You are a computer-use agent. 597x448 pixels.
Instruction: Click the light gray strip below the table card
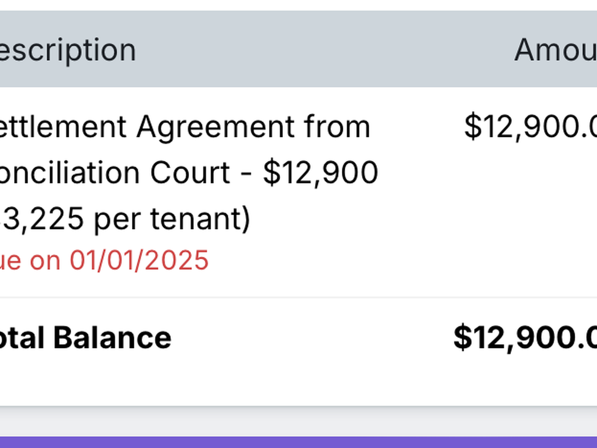coord(298,421)
